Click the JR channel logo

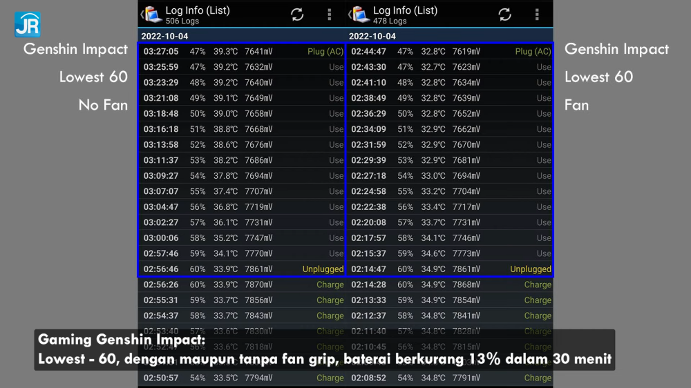point(27,24)
